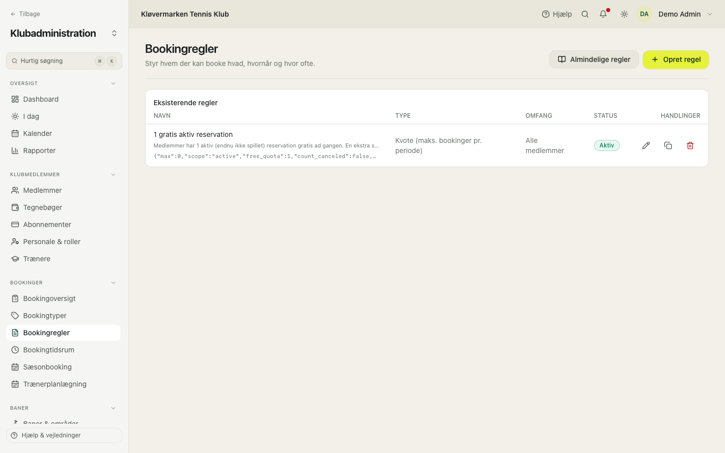Open Almindelige regler
This screenshot has width=725, height=453.
point(594,59)
